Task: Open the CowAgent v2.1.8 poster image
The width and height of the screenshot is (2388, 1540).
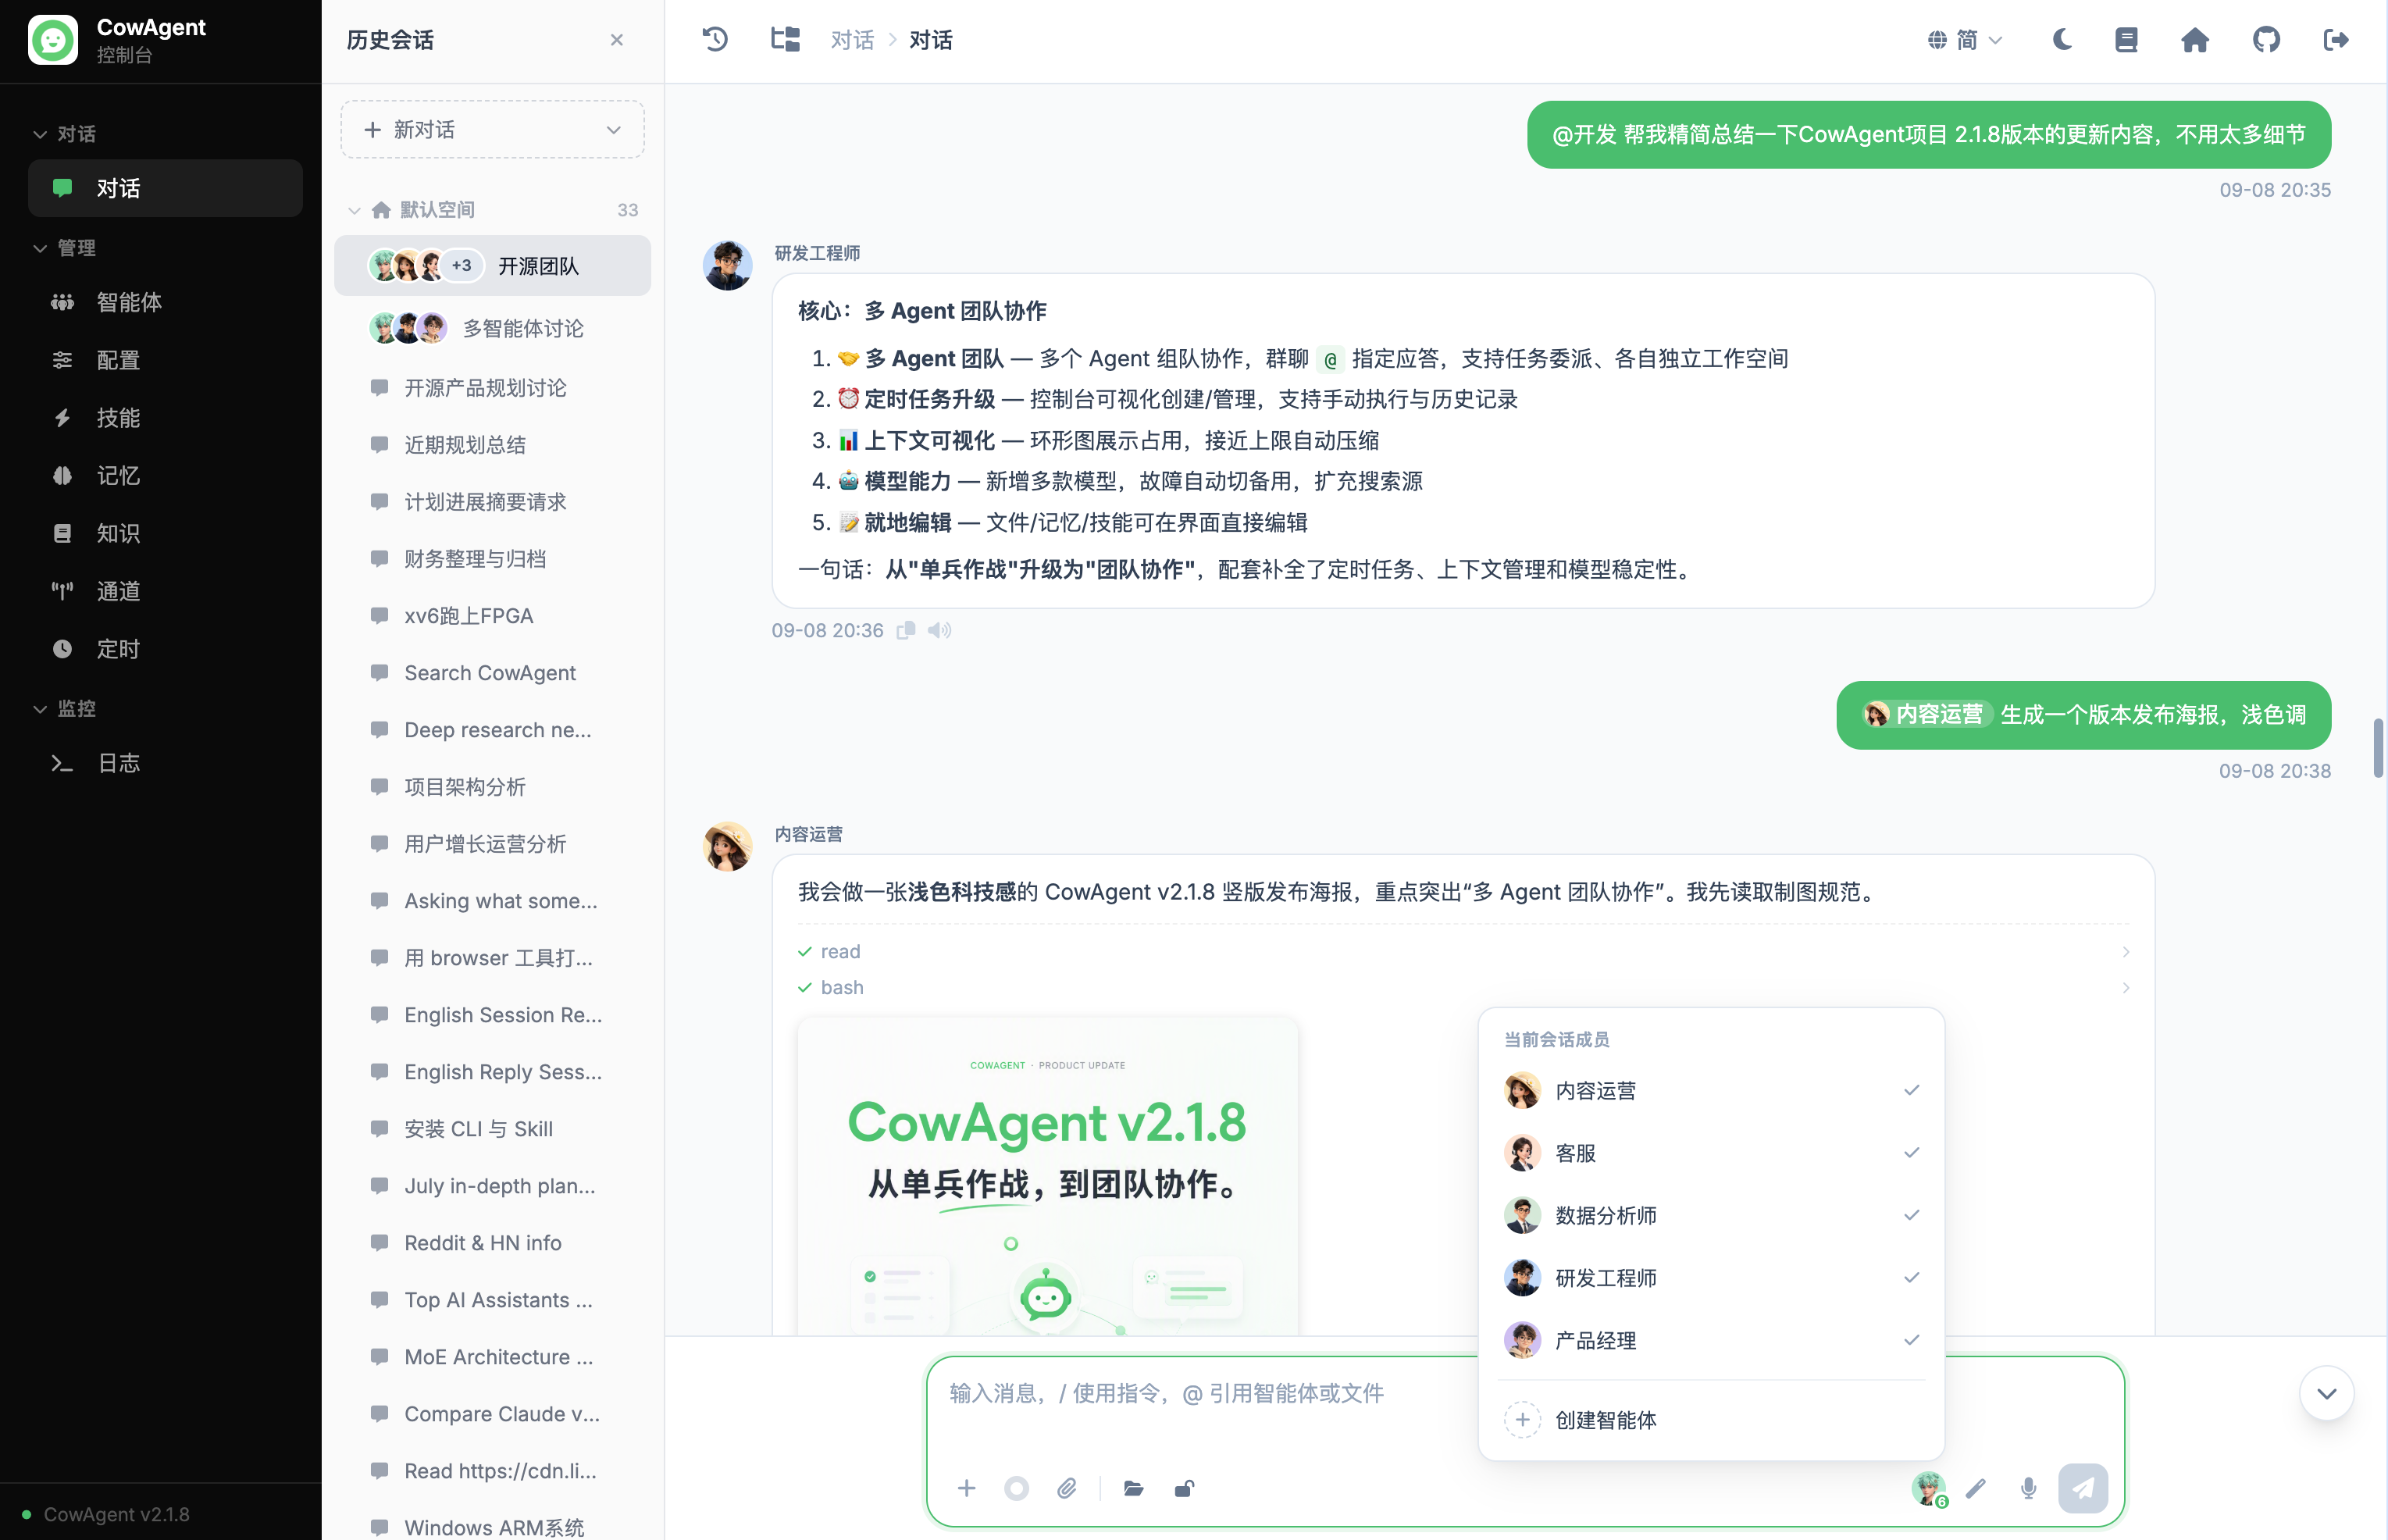Action: [1048, 1176]
